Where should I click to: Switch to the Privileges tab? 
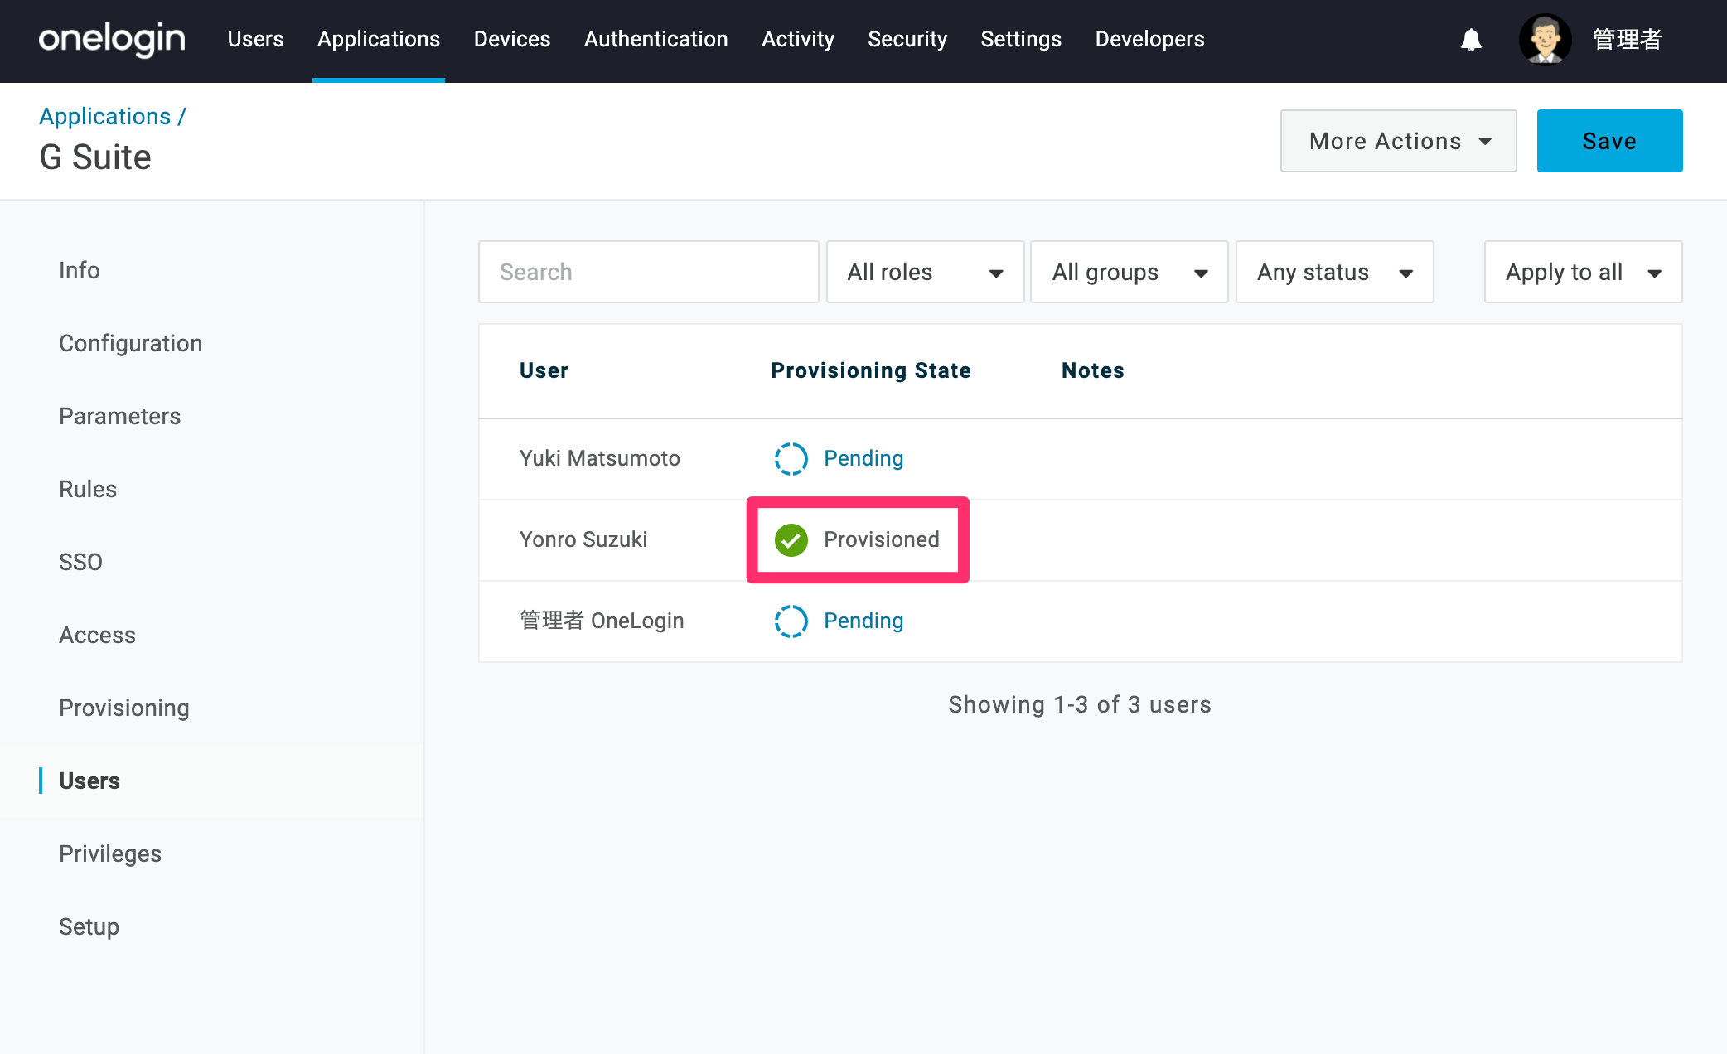click(110, 853)
